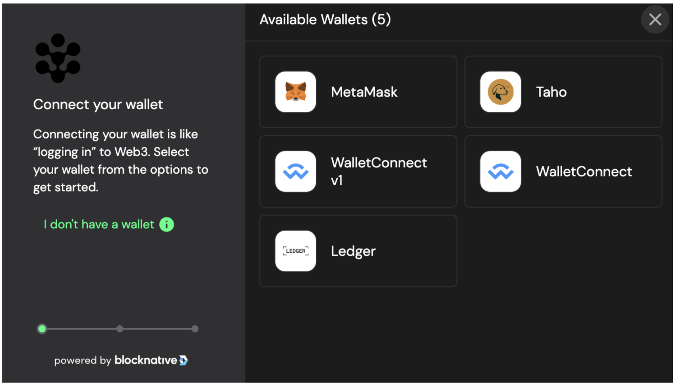Image resolution: width=676 pixels, height=386 pixels.
Task: Choose the WalletConnect wallet name text
Action: (x=584, y=172)
